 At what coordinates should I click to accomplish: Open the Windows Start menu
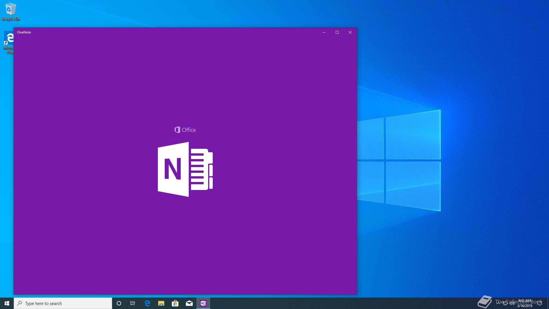pyautogui.click(x=7, y=303)
